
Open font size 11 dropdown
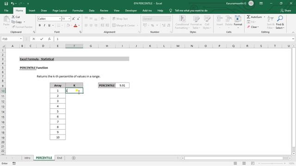click(x=69, y=19)
